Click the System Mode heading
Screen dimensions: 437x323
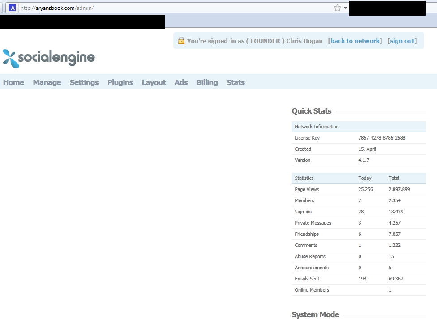click(316, 314)
